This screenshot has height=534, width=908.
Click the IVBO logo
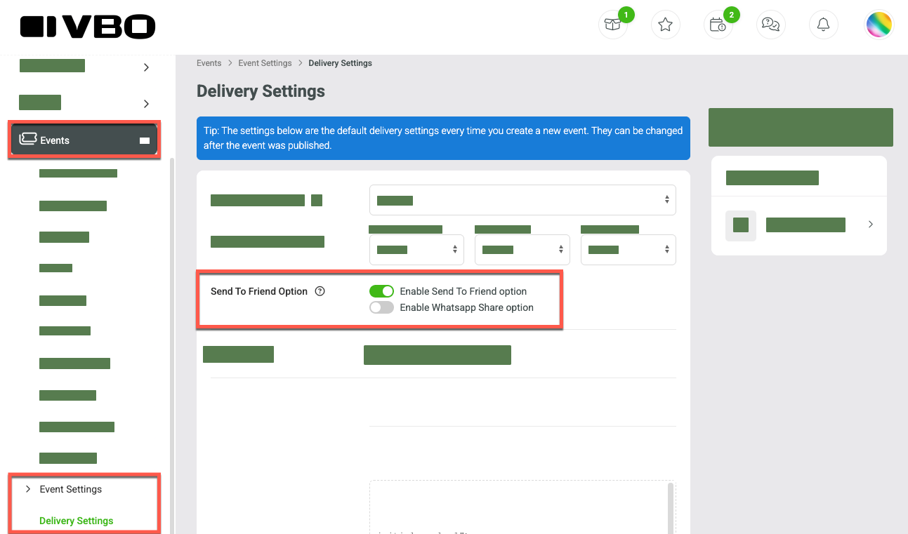pos(88,27)
